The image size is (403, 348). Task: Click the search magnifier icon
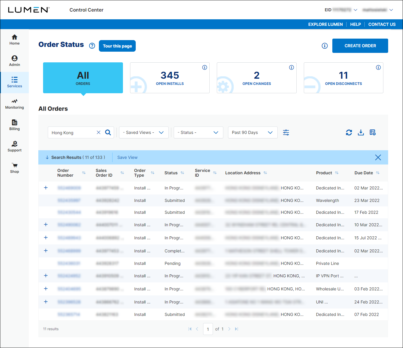click(x=108, y=132)
